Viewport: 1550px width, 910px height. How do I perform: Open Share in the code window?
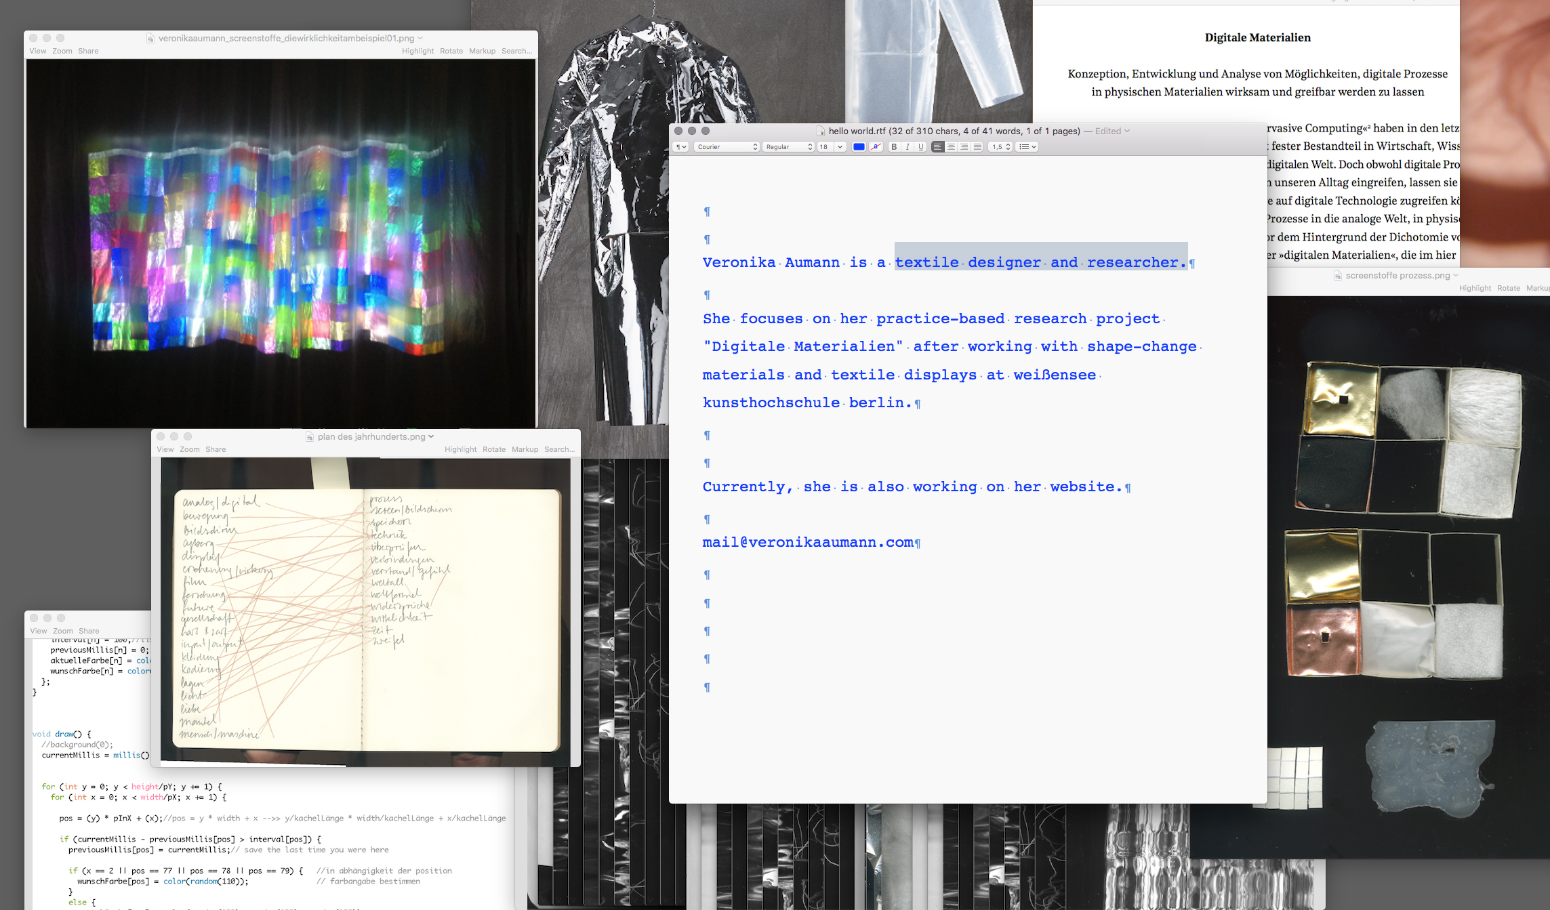pyautogui.click(x=89, y=631)
